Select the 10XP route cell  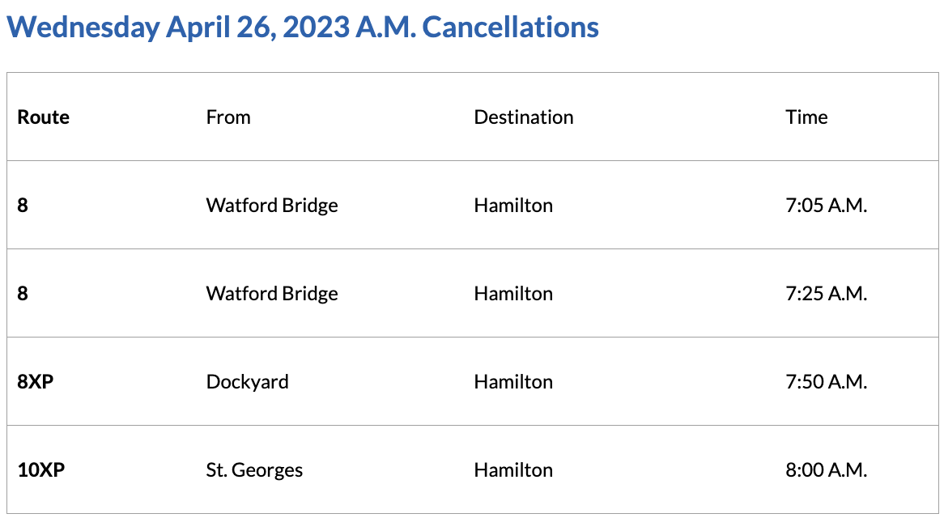click(x=41, y=470)
